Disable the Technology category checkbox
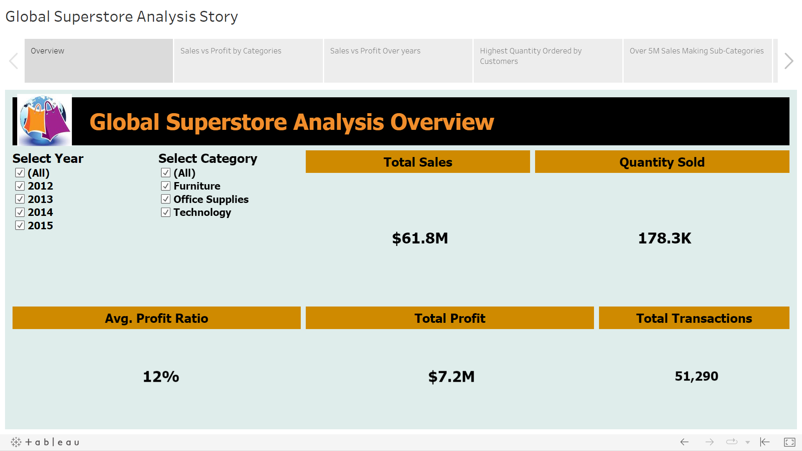Screen dimensions: 802x451 pyautogui.click(x=165, y=213)
